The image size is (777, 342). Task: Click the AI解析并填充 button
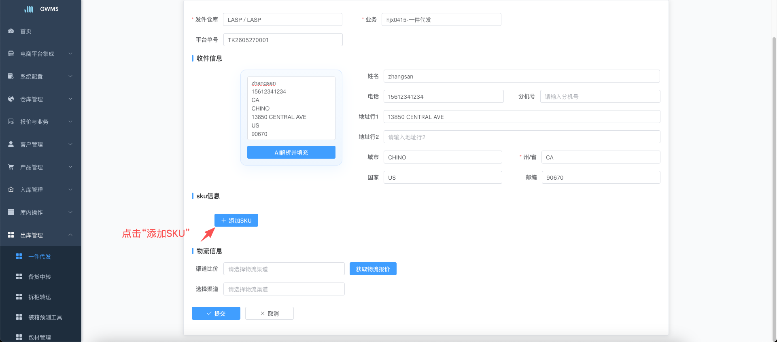pos(291,152)
